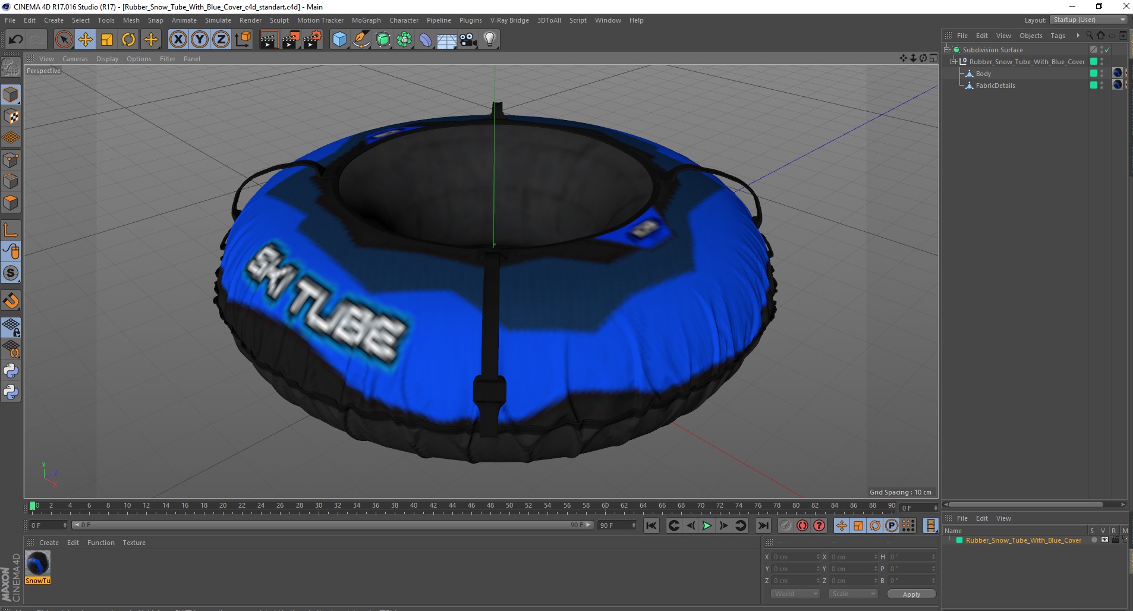Open Edit Render Settings
This screenshot has height=611, width=1133.
(313, 40)
